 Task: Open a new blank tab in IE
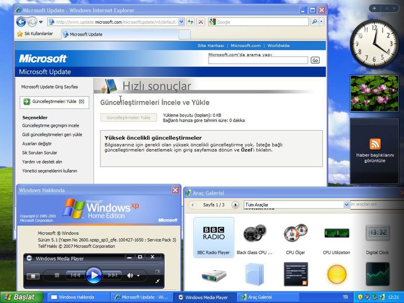tap(184, 34)
